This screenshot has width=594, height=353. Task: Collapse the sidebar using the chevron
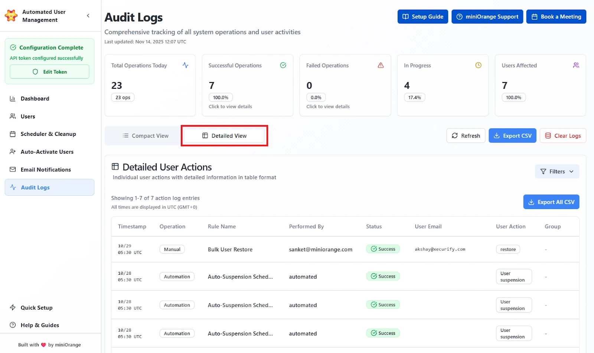[x=88, y=16]
